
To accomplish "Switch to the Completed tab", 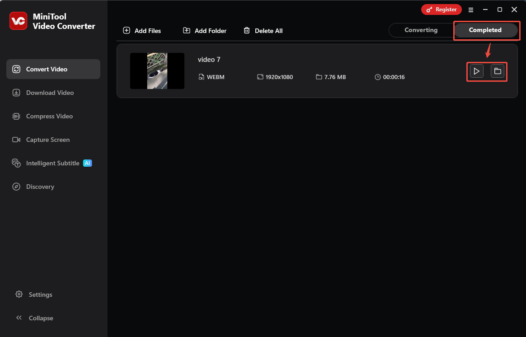I will pos(486,30).
